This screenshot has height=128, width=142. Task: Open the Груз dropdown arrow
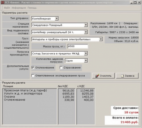click(x=101, y=39)
